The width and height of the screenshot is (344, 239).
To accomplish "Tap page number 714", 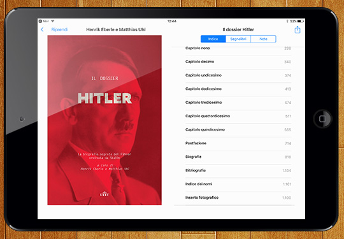I will pyautogui.click(x=288, y=143).
